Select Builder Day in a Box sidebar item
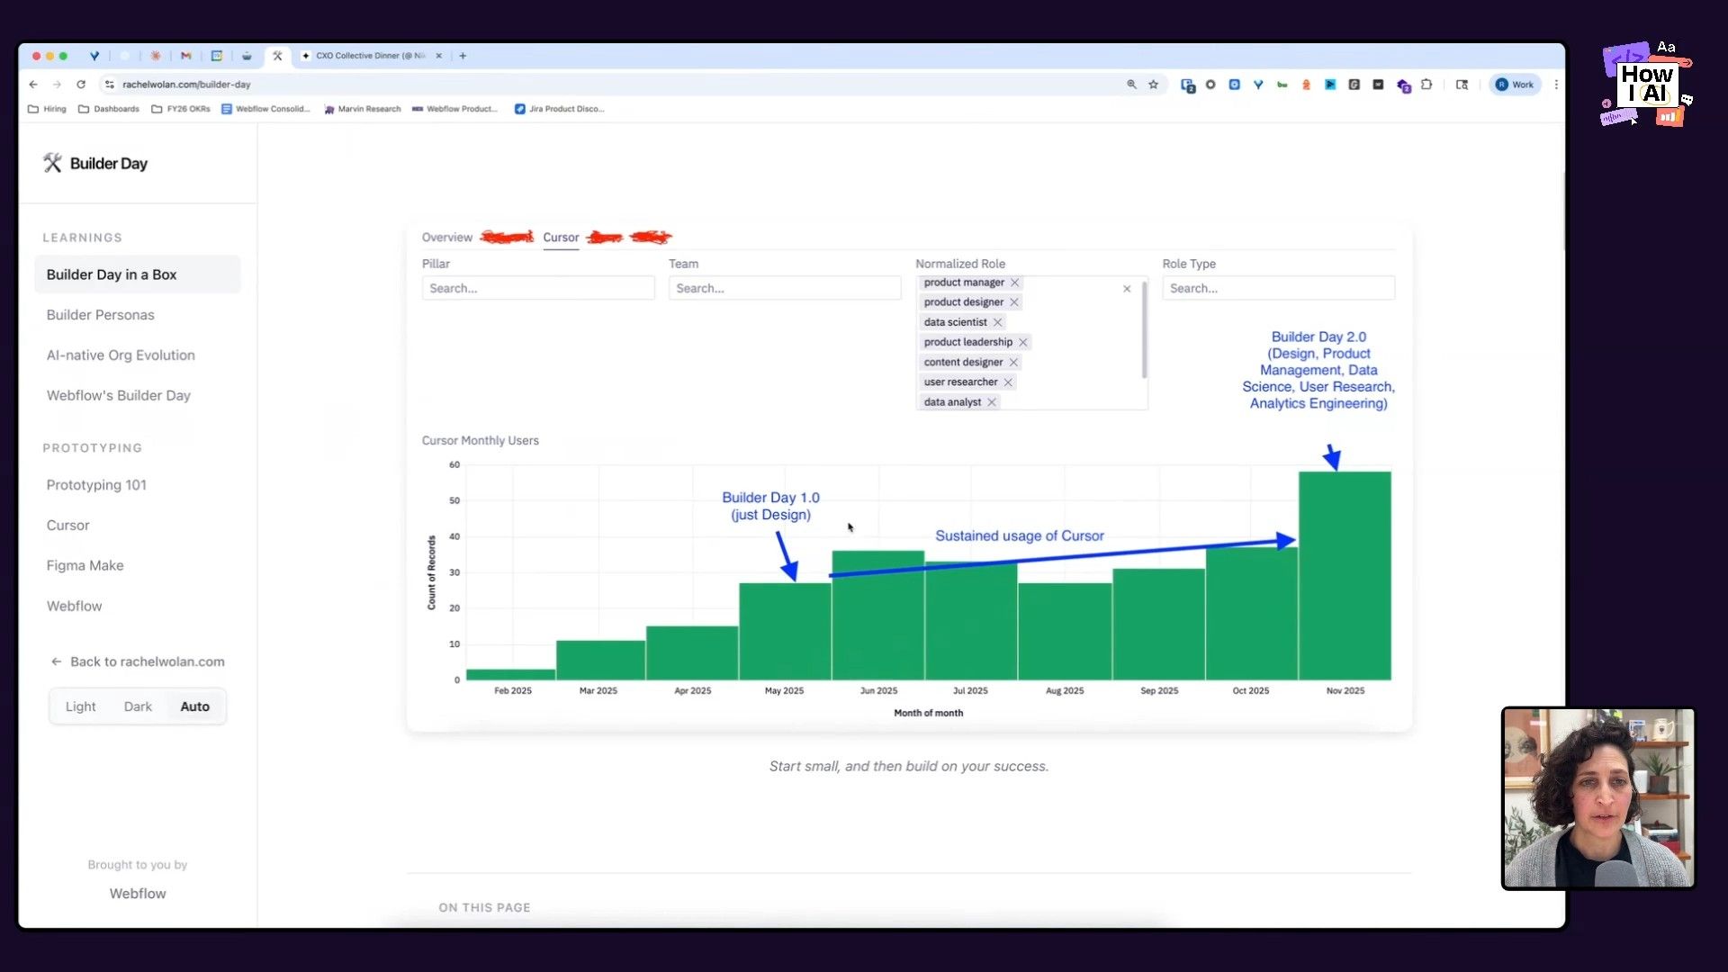Screen dimensions: 1728x972 coord(138,274)
